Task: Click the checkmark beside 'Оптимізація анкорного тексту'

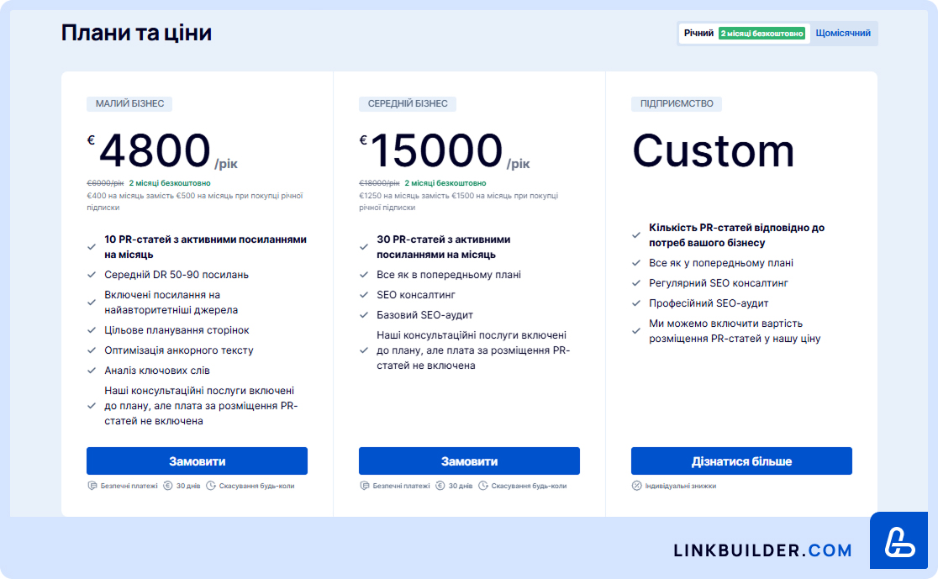Action: (x=92, y=350)
